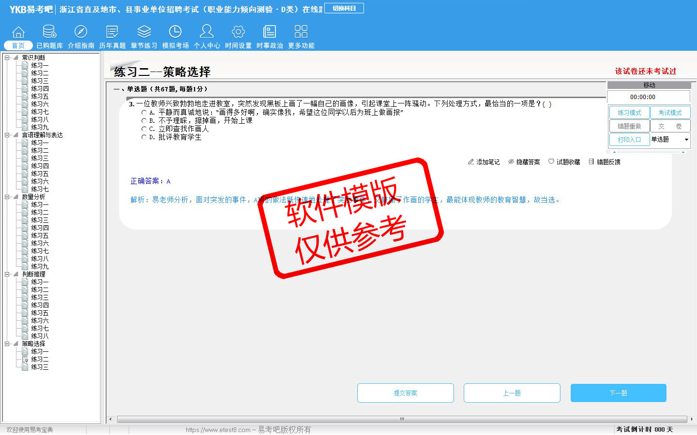Collapse the 常识判断 tree node
This screenshot has height=435, width=697.
(7, 58)
